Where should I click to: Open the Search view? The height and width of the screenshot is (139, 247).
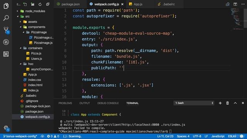coord(6,18)
